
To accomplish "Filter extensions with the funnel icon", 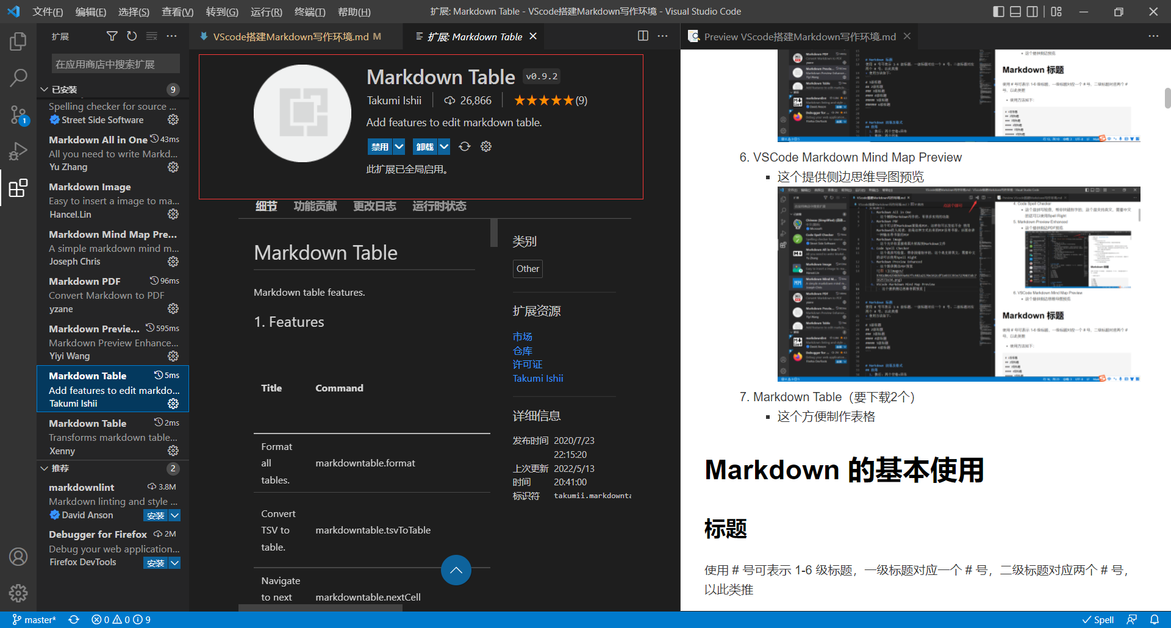I will 112,37.
